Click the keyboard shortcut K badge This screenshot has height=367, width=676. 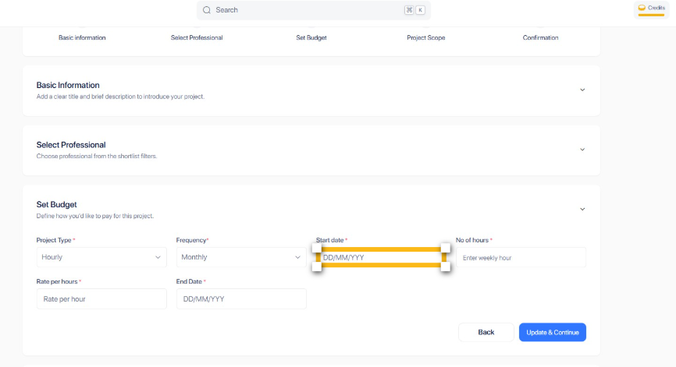420,10
